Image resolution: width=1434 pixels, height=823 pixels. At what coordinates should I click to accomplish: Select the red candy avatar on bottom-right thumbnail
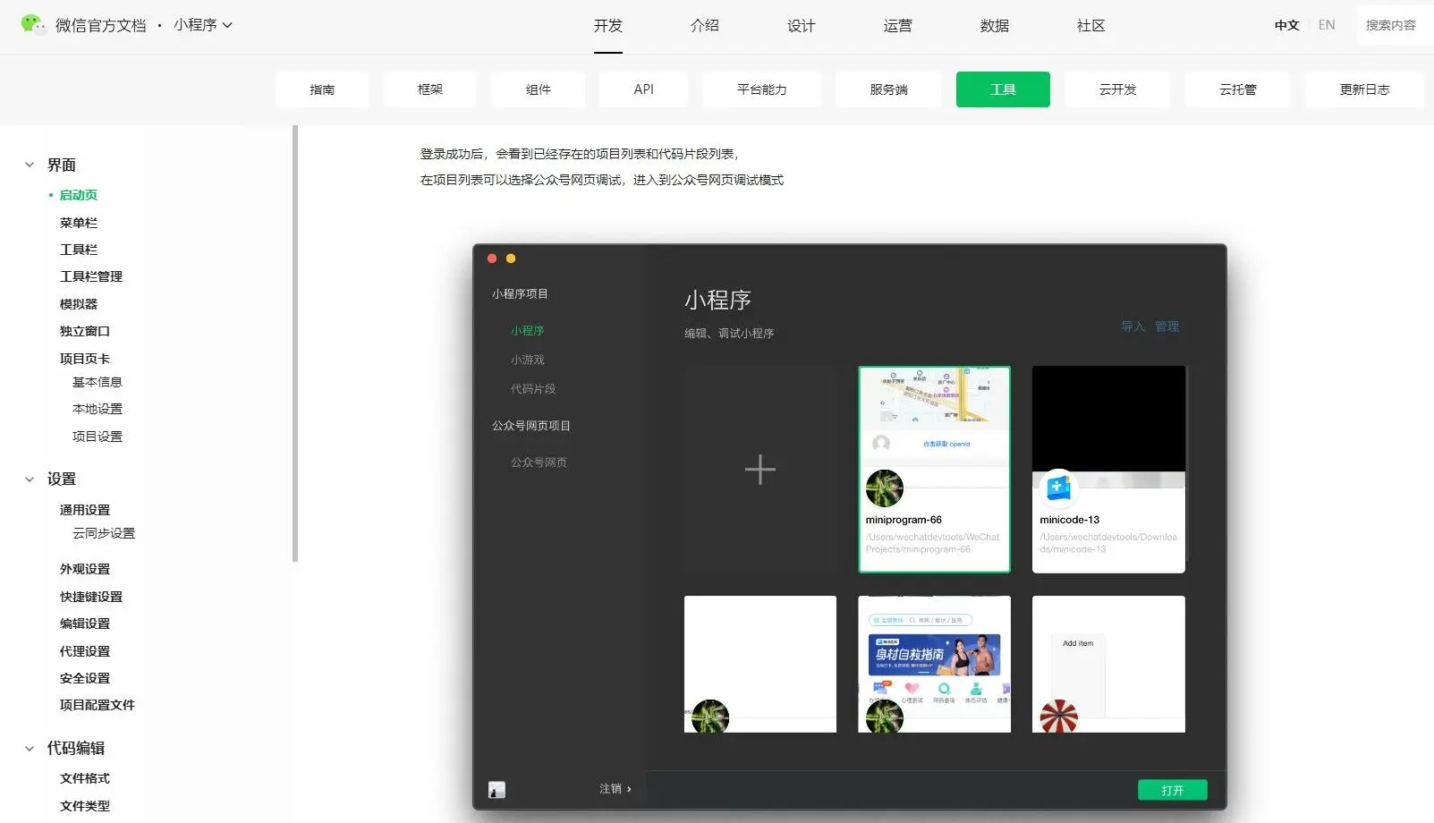point(1058,717)
